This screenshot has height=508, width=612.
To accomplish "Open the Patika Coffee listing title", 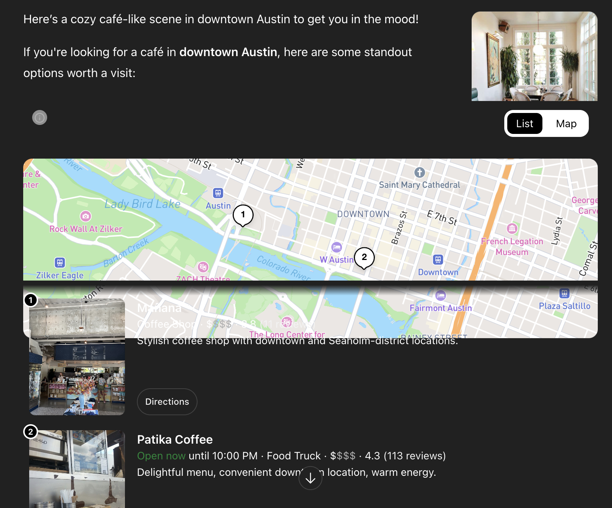I will pyautogui.click(x=175, y=440).
